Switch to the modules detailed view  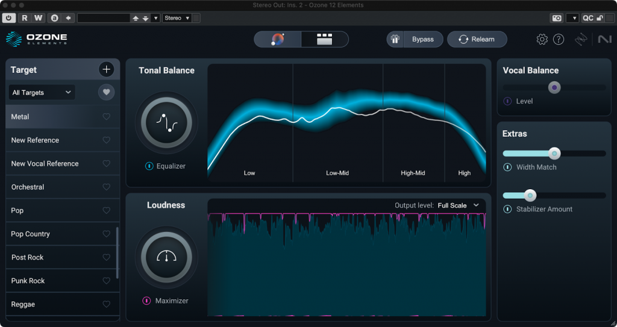click(325, 40)
